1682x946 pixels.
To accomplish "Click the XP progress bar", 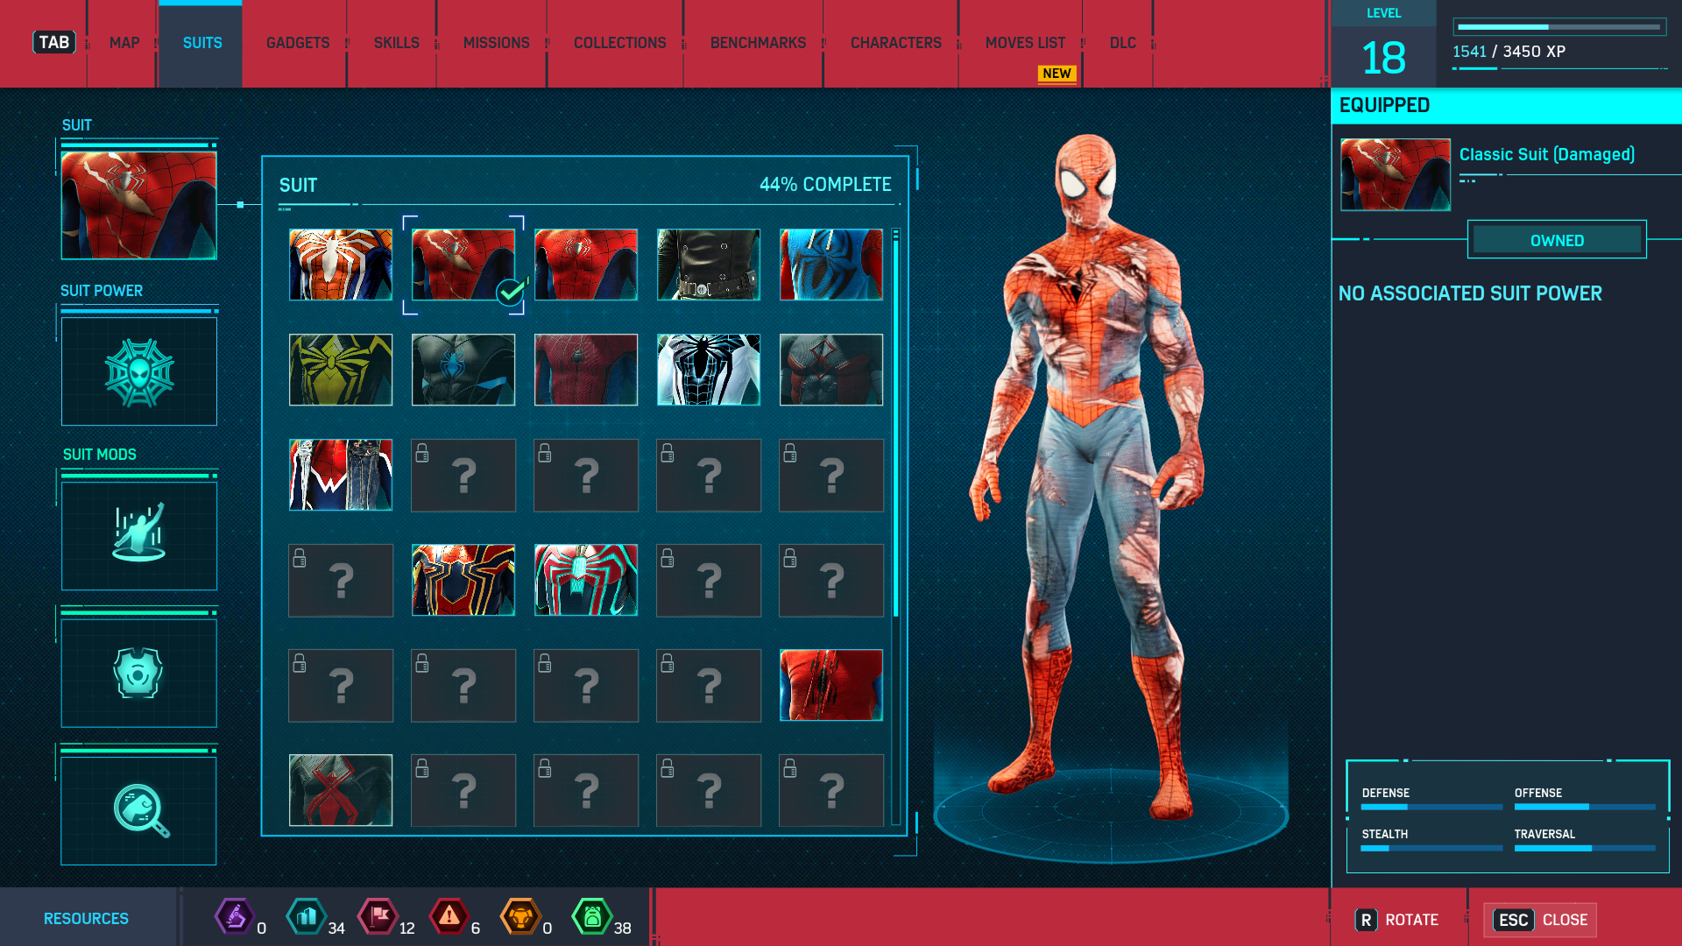I will [x=1559, y=27].
